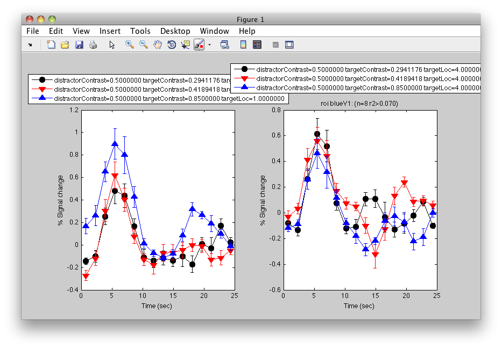Insert a legend using the toolbar
This screenshot has height=349, width=502.
pos(258,45)
